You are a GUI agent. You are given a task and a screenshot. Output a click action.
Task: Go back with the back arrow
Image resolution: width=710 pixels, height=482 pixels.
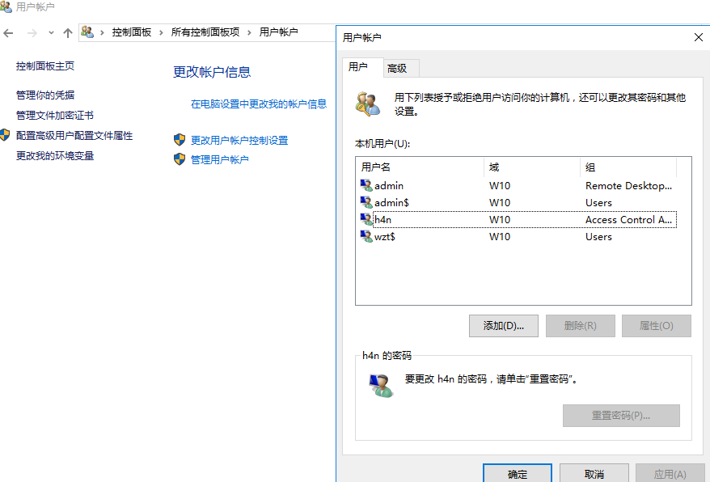[x=9, y=32]
